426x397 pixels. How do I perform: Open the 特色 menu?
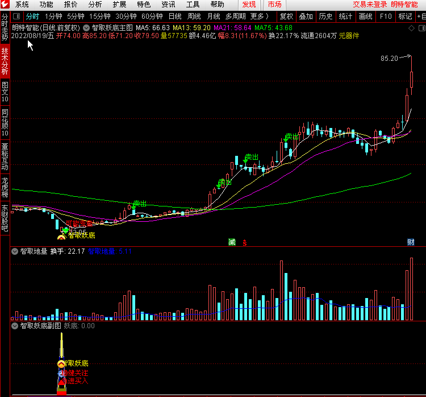(144, 5)
